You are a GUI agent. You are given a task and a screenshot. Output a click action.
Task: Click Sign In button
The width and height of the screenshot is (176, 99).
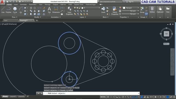(x=130, y=2)
